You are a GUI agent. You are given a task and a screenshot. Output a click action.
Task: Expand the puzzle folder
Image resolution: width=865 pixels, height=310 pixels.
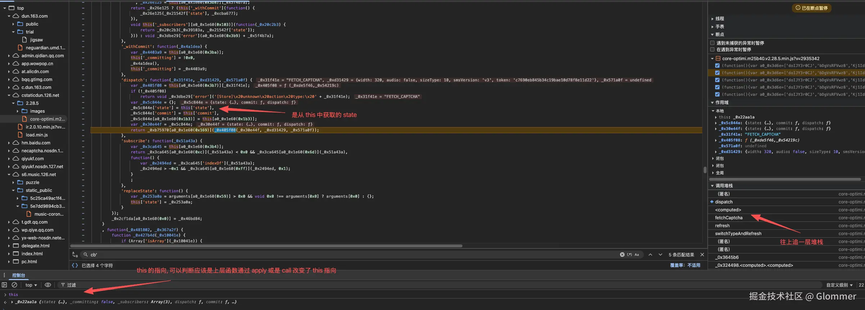[13, 183]
